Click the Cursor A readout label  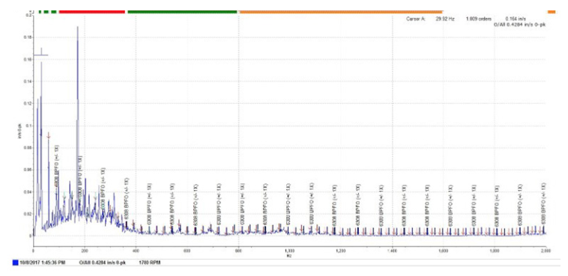point(418,18)
